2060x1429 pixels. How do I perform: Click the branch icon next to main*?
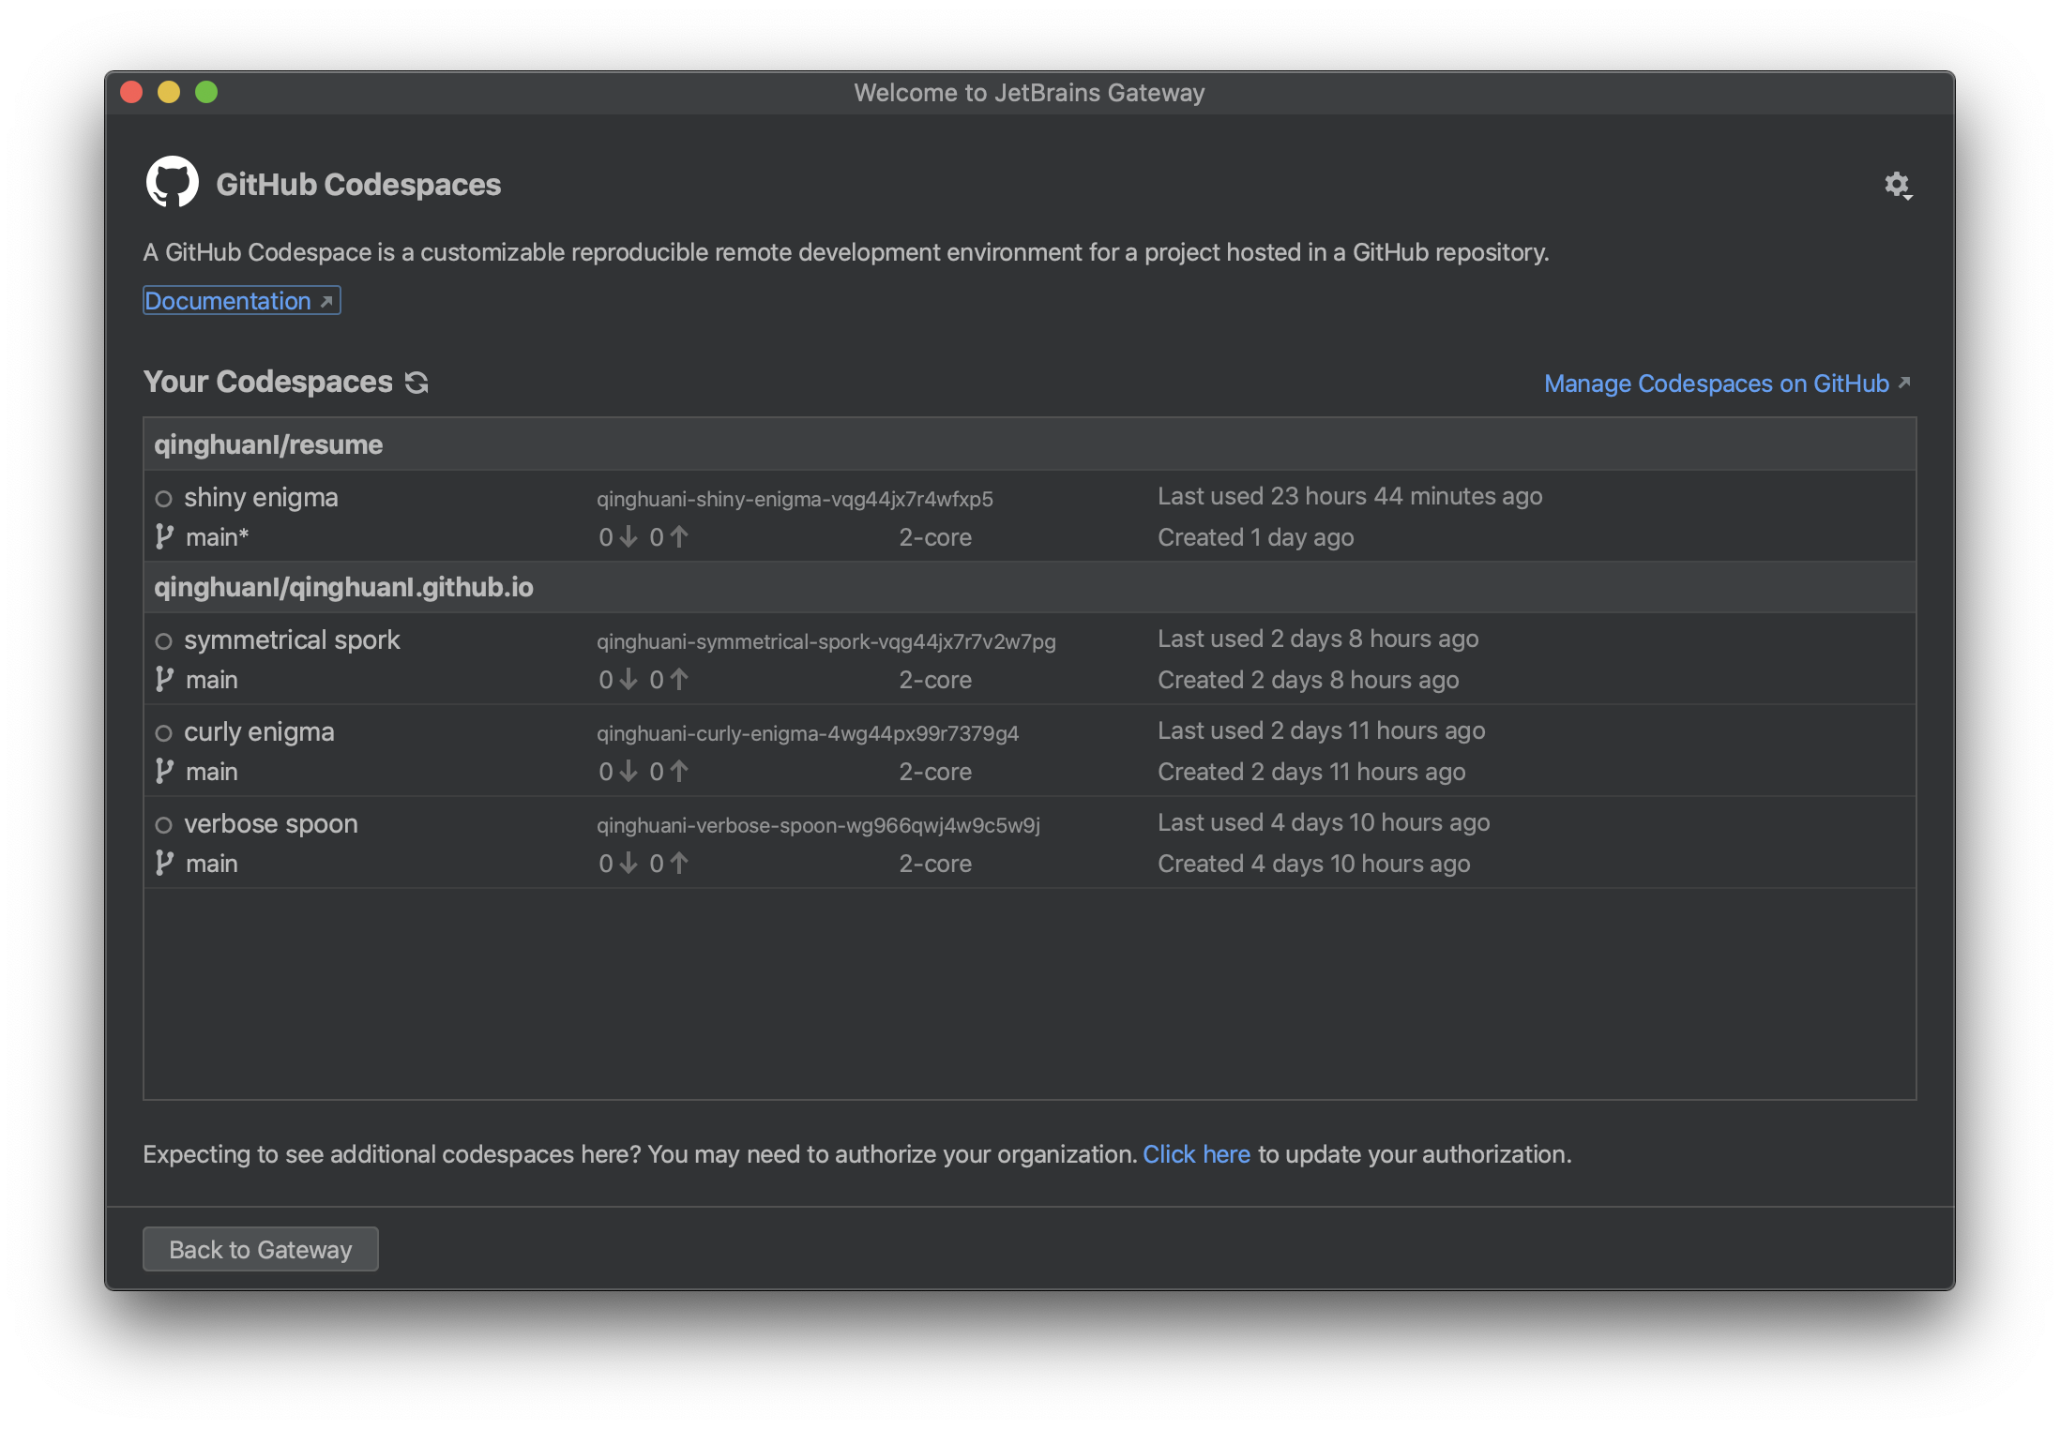pos(164,536)
